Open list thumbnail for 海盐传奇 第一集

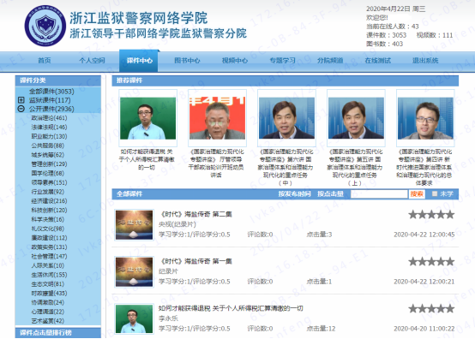135,272
